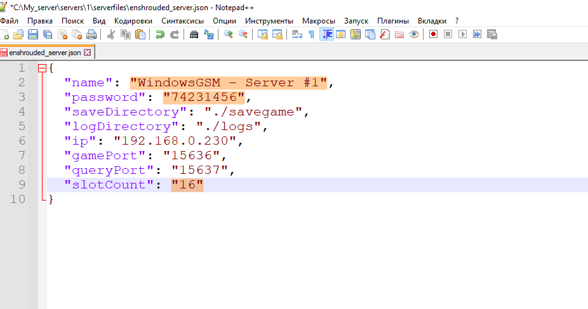This screenshot has width=588, height=309.
Task: Open the Document List icon
Action: tap(370, 34)
